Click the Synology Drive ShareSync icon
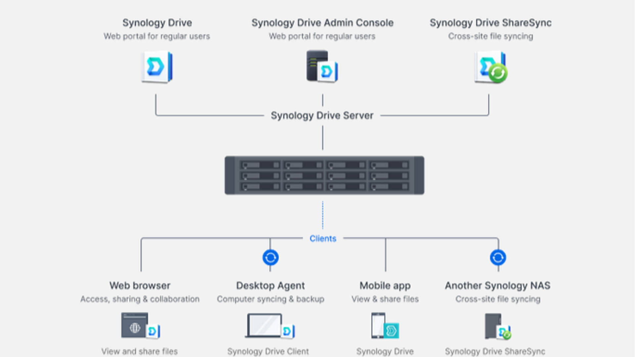Screen dimensions: 635x357 tap(491, 67)
